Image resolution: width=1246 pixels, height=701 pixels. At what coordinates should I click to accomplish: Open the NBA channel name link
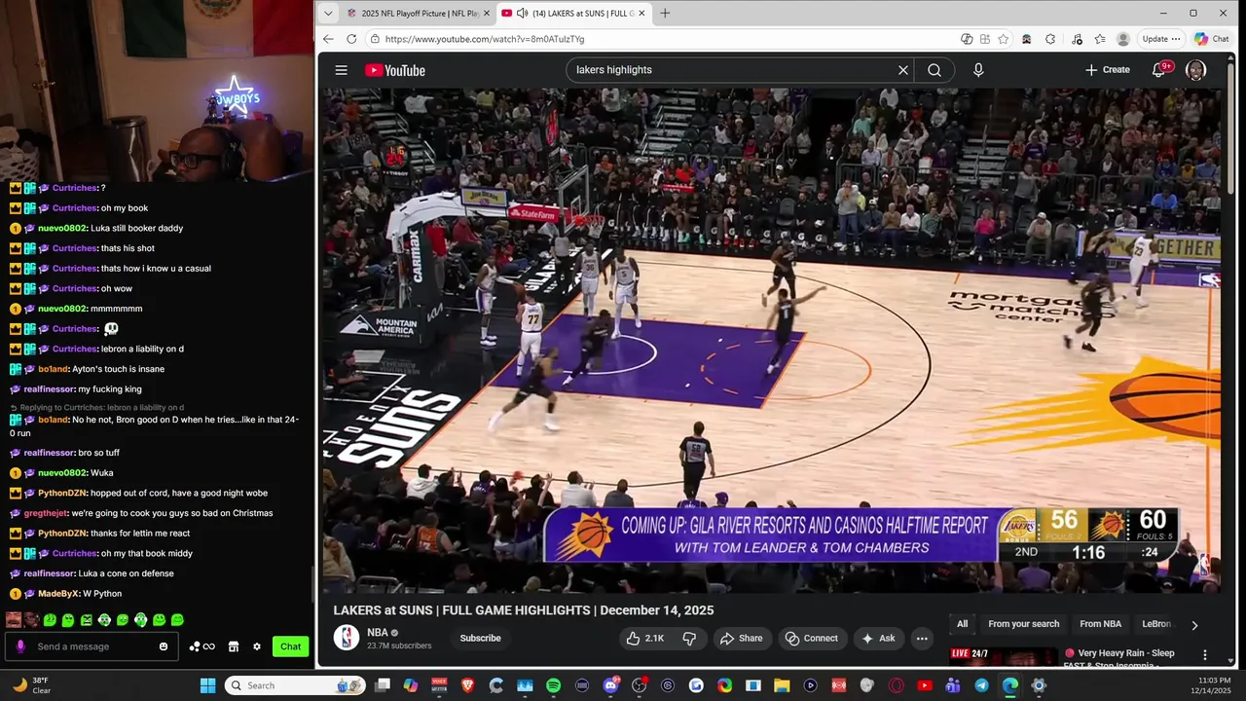click(x=378, y=633)
